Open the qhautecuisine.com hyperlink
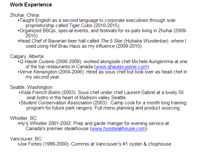210x153 pixels. click(x=122, y=67)
